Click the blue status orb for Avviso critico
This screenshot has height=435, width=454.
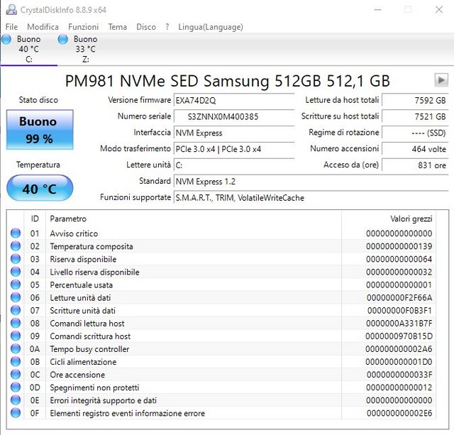(16, 233)
